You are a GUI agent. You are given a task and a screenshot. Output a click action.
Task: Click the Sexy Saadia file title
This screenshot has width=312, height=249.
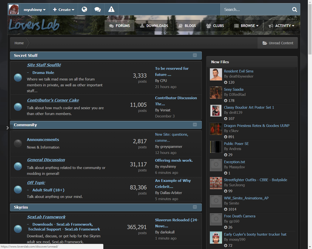[234, 89]
